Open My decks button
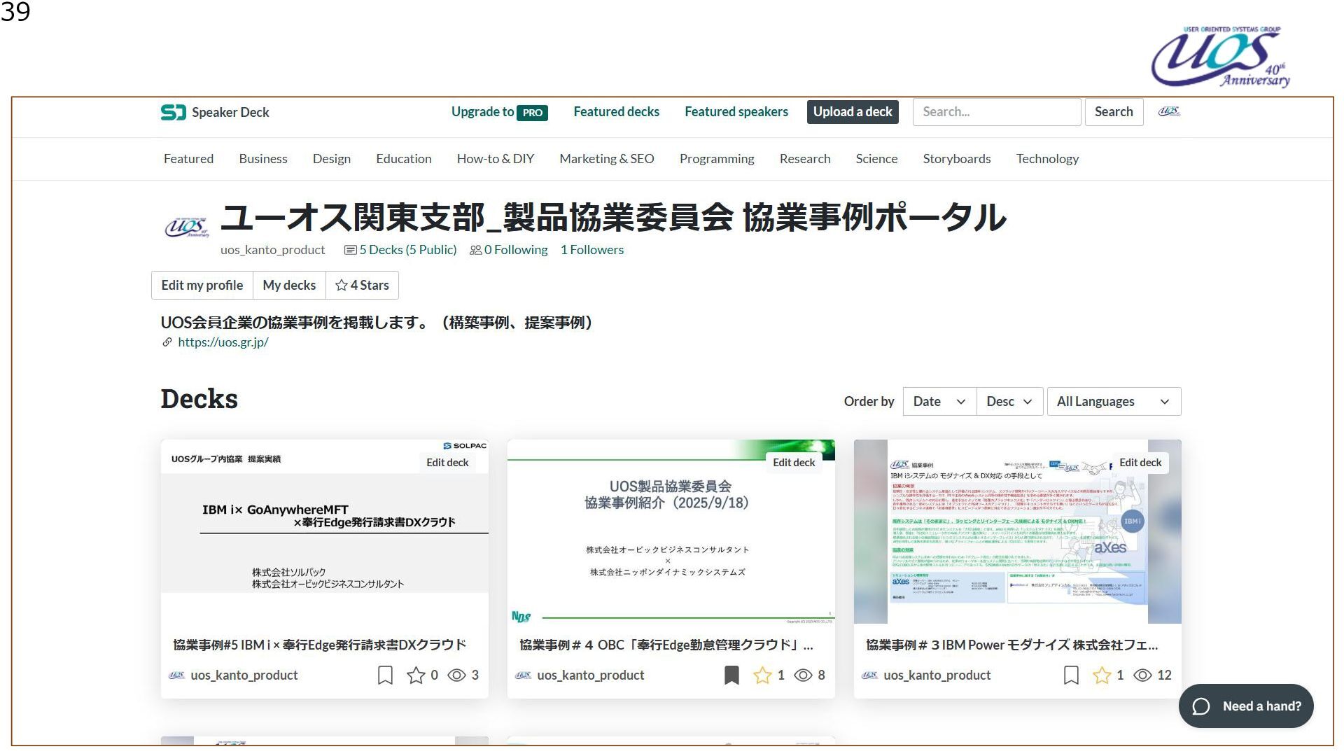The image size is (1344, 756). coord(289,286)
